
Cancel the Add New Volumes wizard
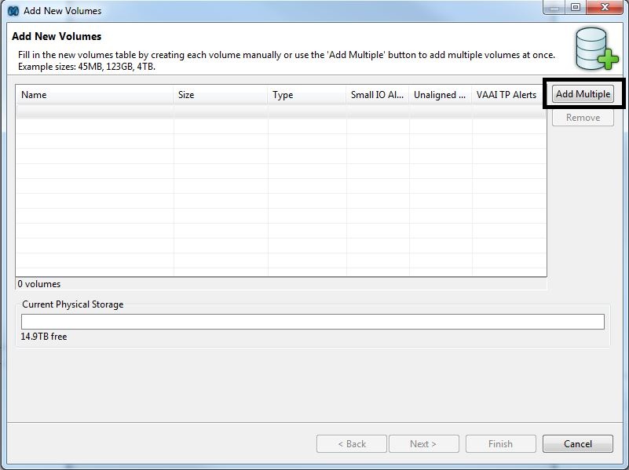pos(578,444)
